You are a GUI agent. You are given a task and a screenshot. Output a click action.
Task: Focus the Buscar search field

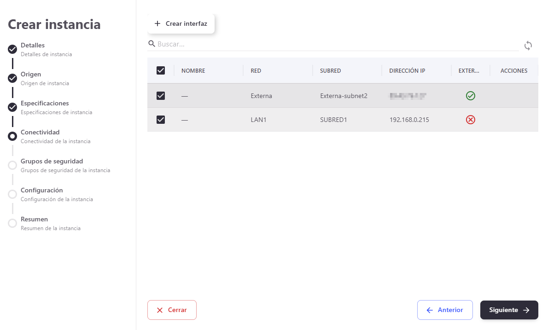(x=336, y=44)
